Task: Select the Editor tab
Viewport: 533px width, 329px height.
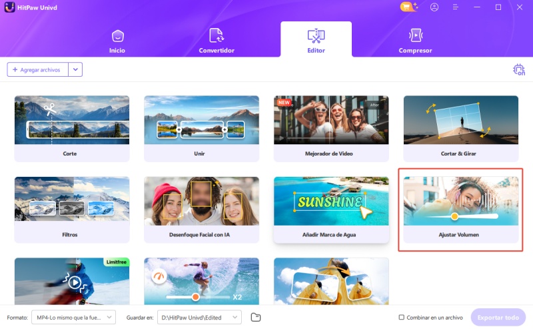Action: 316,39
